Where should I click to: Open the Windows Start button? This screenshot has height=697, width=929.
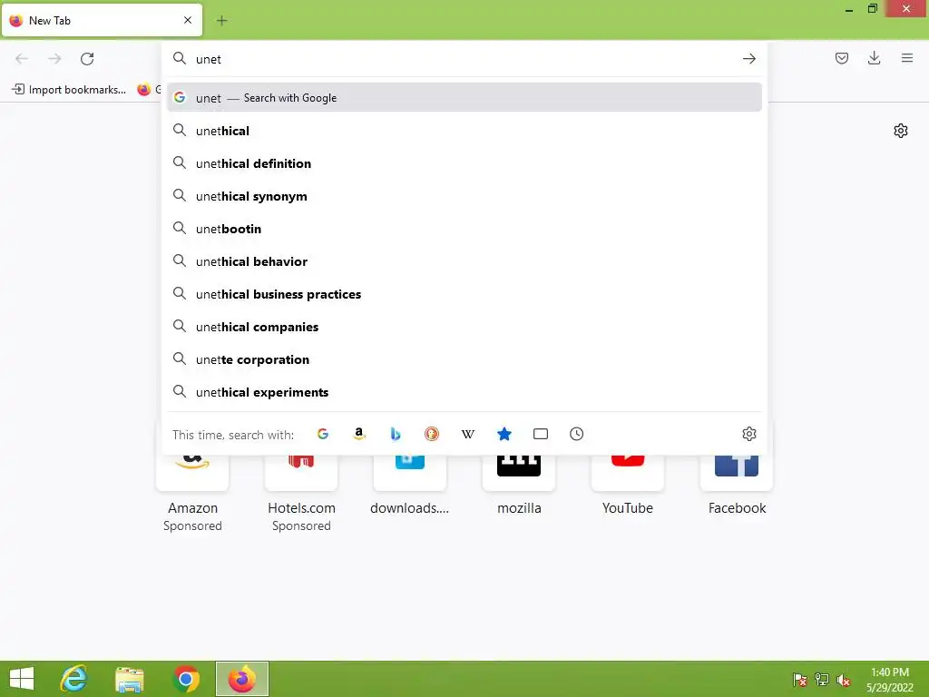(22, 679)
